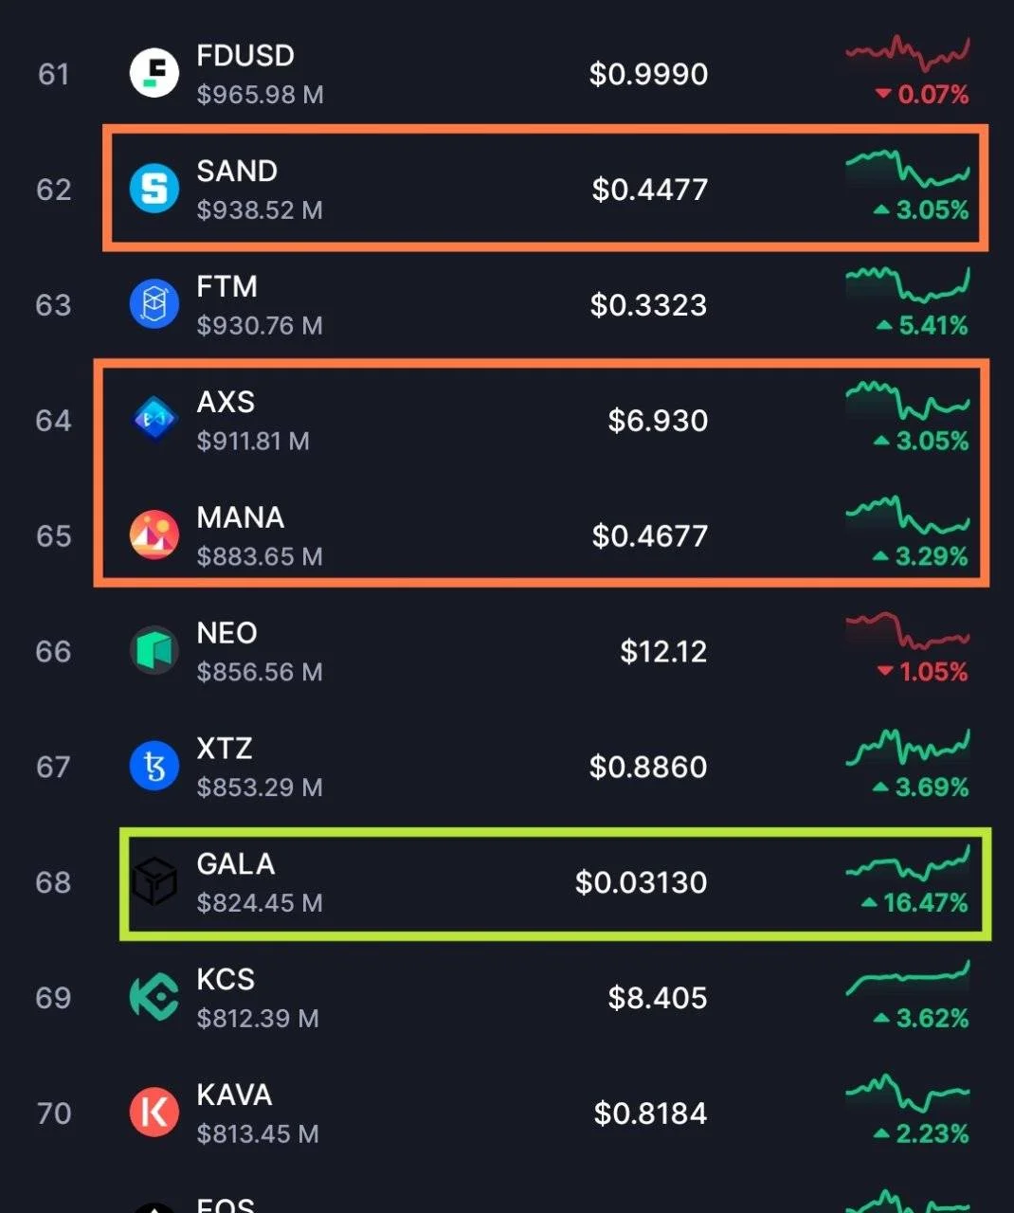Screen dimensions: 1014x1213
Task: Open the NEO red sparkline chart
Action: click(908, 631)
